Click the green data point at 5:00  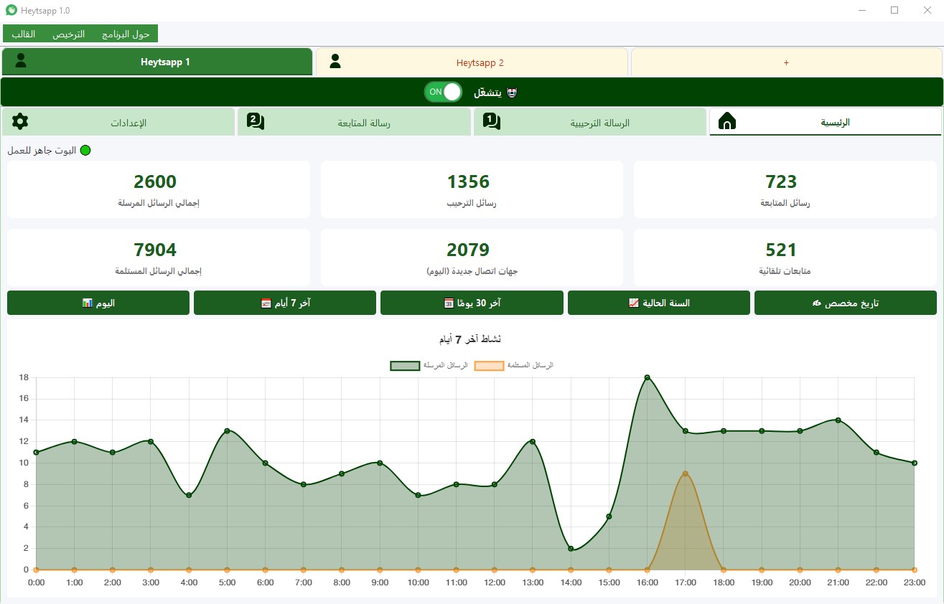tap(227, 431)
